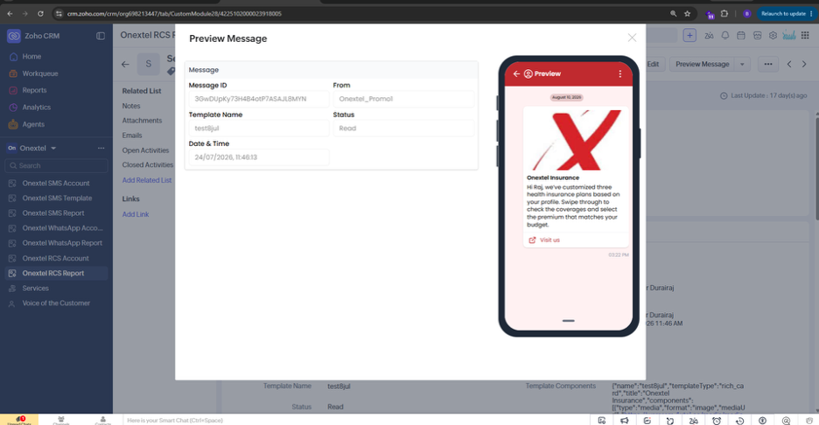Open the settings gear in top bar
The width and height of the screenshot is (819, 425).
(773, 36)
